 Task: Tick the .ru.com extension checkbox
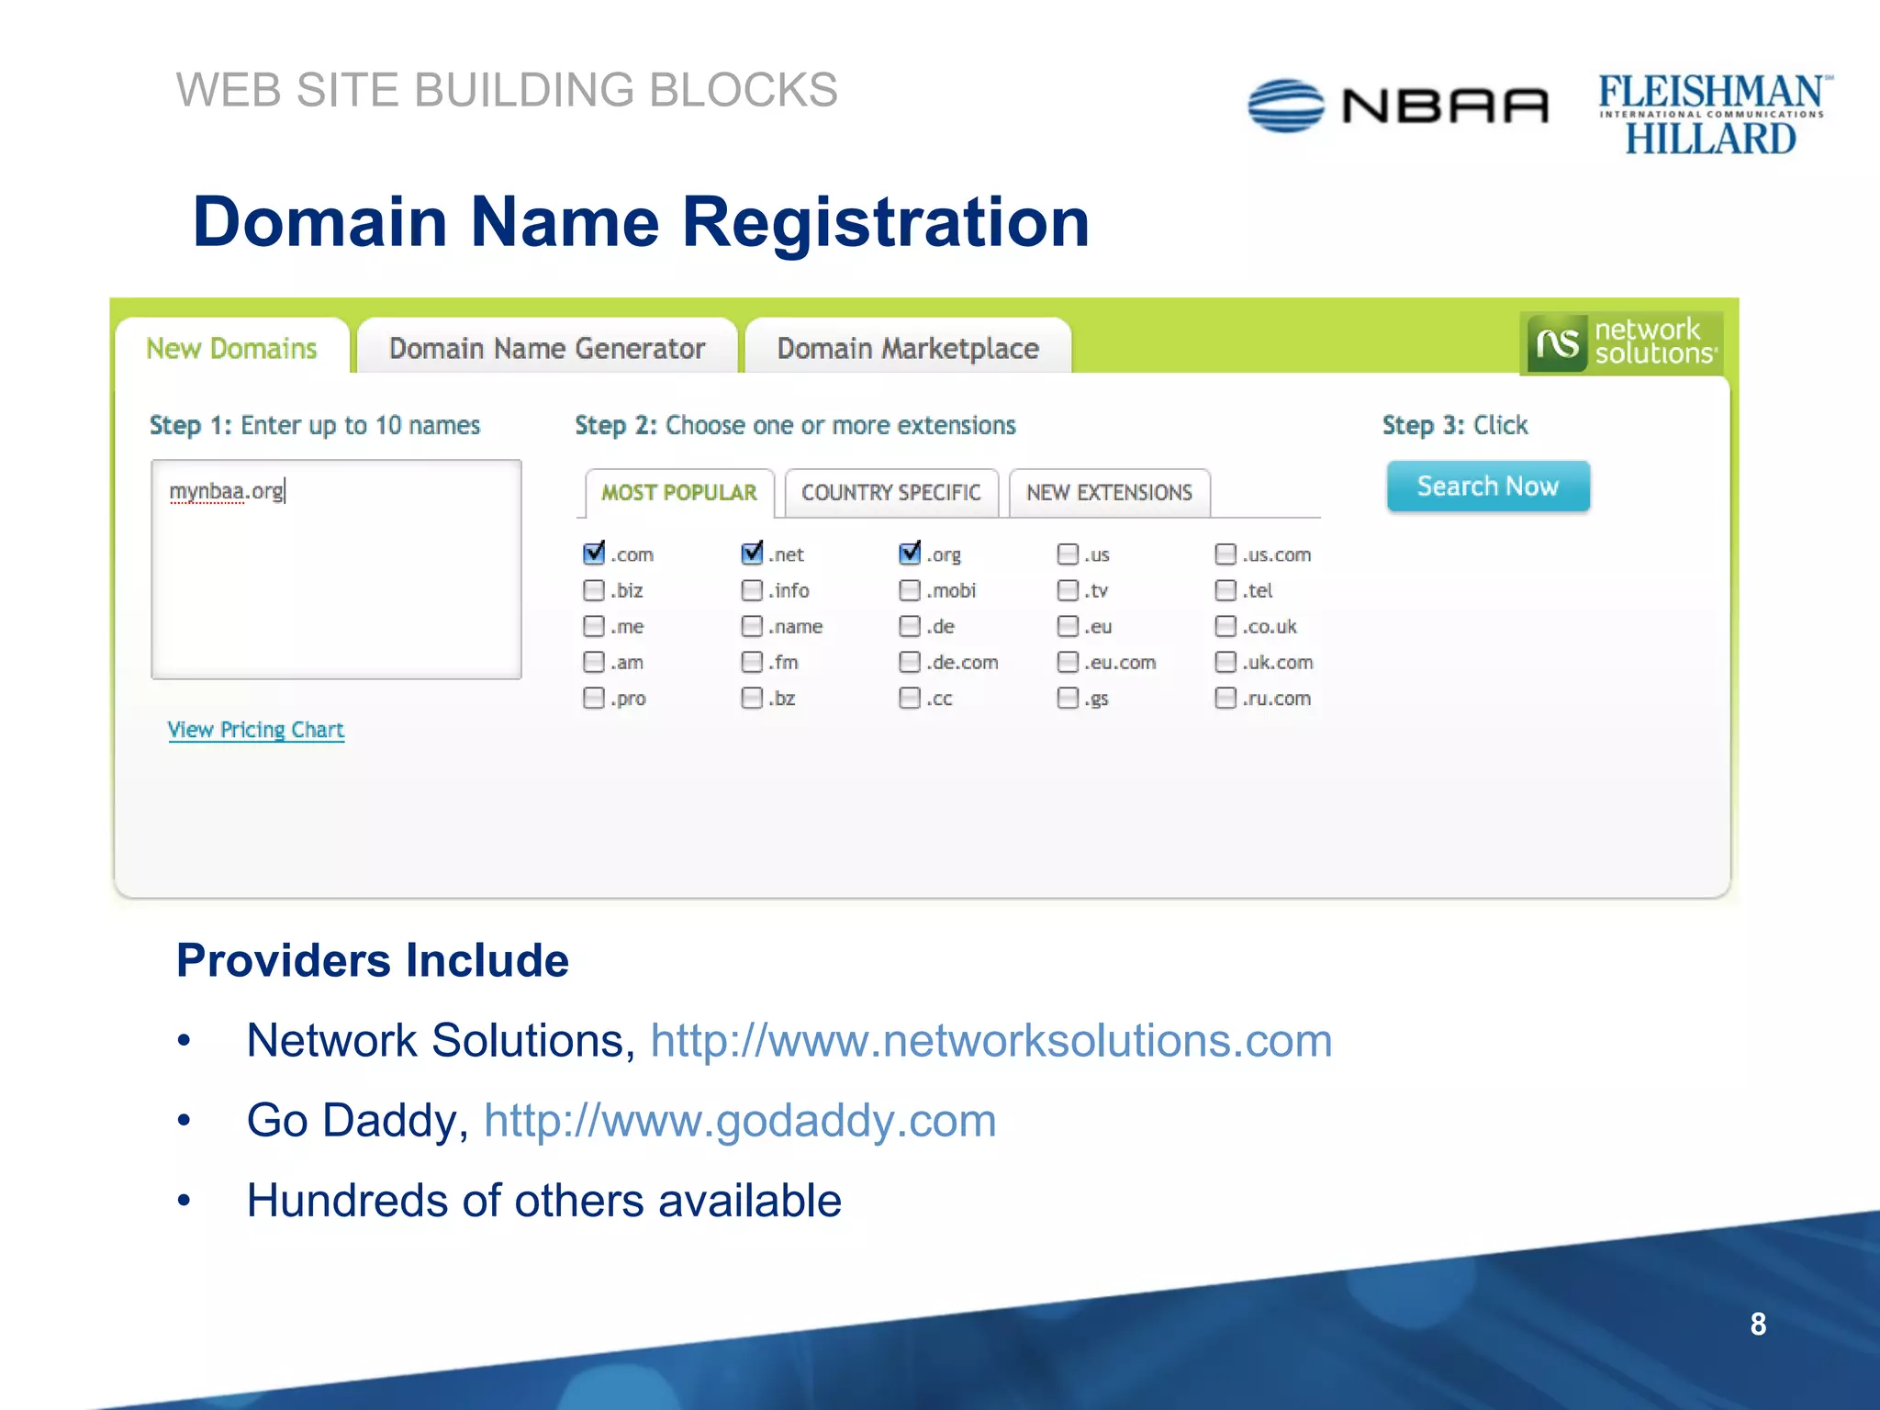click(1225, 699)
